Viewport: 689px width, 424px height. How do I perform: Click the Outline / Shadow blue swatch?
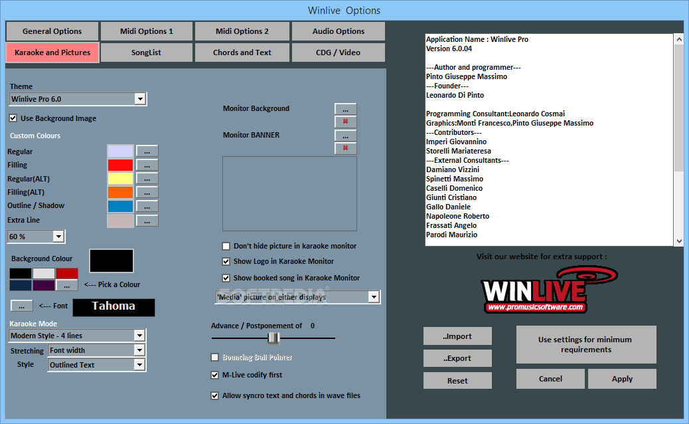click(x=120, y=206)
